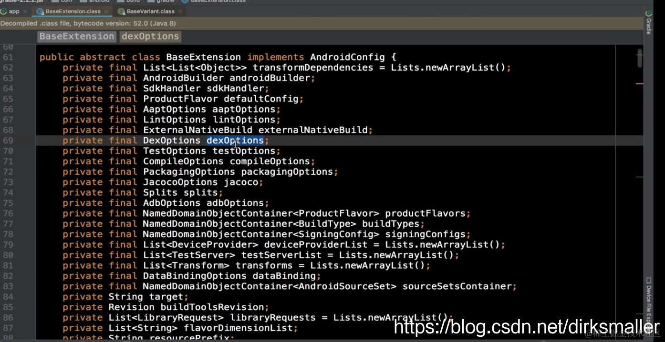Image resolution: width=665 pixels, height=342 pixels.
Task: Select the dexOptions breadcrumb
Action: tap(150, 36)
